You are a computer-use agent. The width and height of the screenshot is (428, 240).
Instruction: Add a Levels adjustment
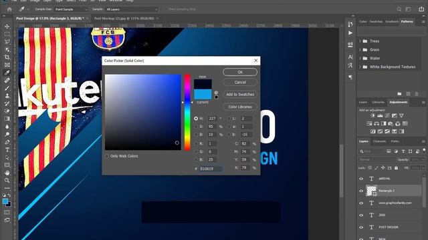(380, 115)
